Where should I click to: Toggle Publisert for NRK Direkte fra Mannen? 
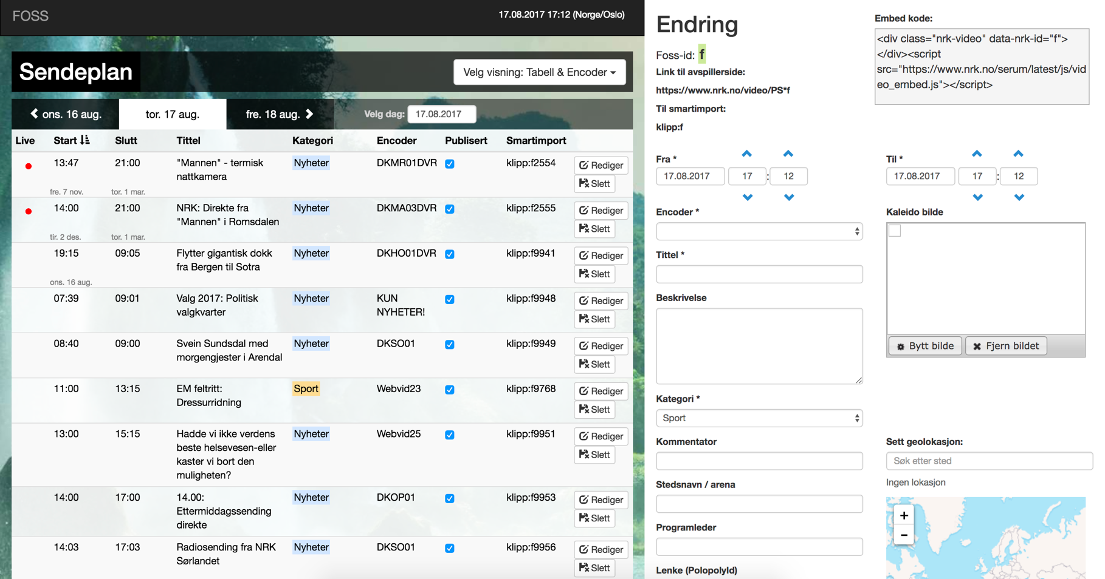(450, 209)
